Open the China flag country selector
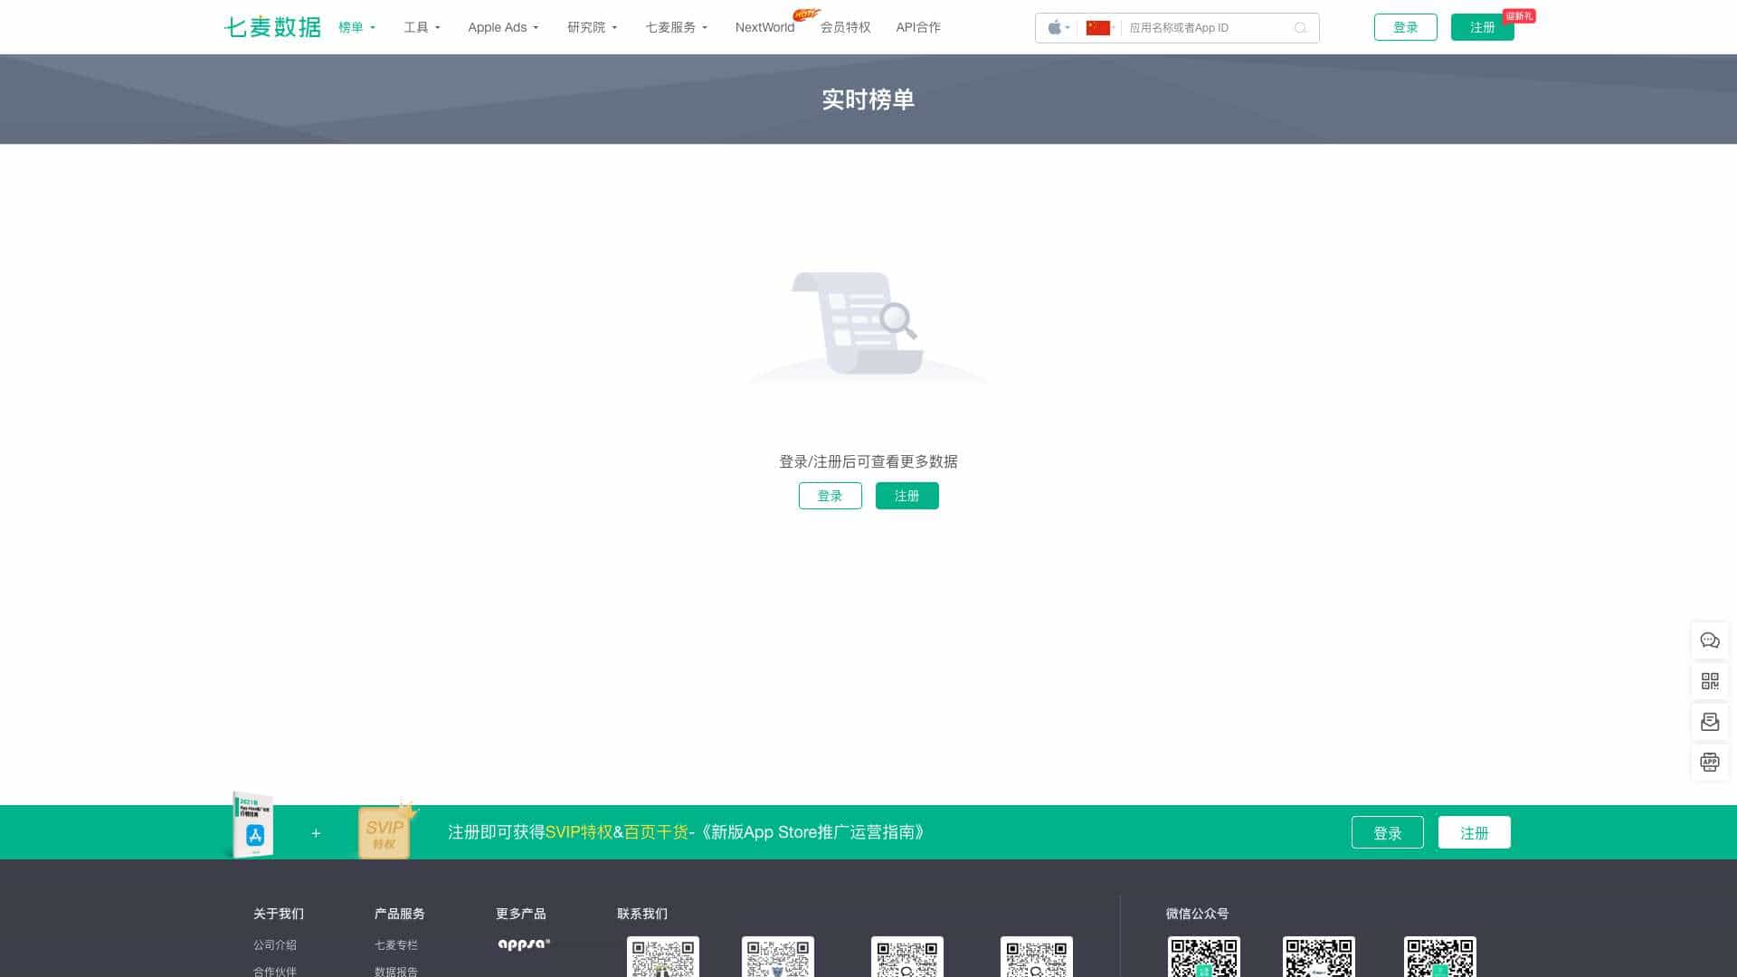The image size is (1737, 977). pos(1100,28)
